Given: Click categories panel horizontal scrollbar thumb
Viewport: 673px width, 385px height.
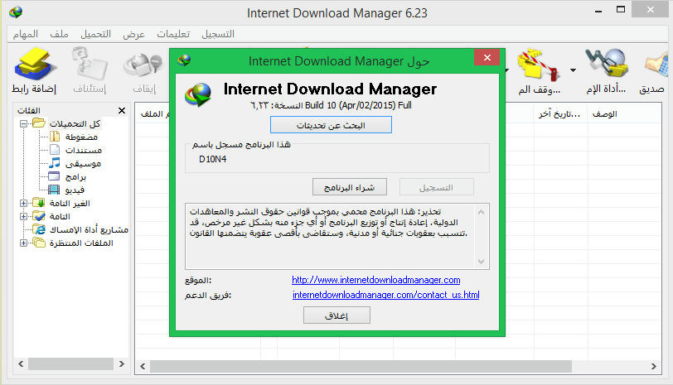Looking at the screenshot, I should (x=70, y=363).
